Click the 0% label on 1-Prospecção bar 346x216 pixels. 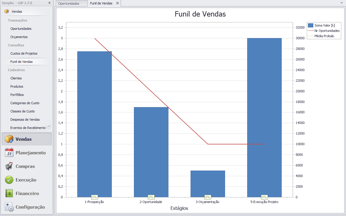(94, 197)
